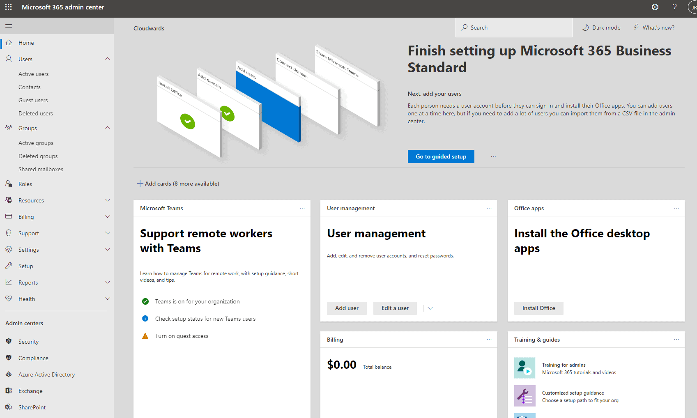Open Guest users page
The image size is (697, 418).
(x=33, y=100)
